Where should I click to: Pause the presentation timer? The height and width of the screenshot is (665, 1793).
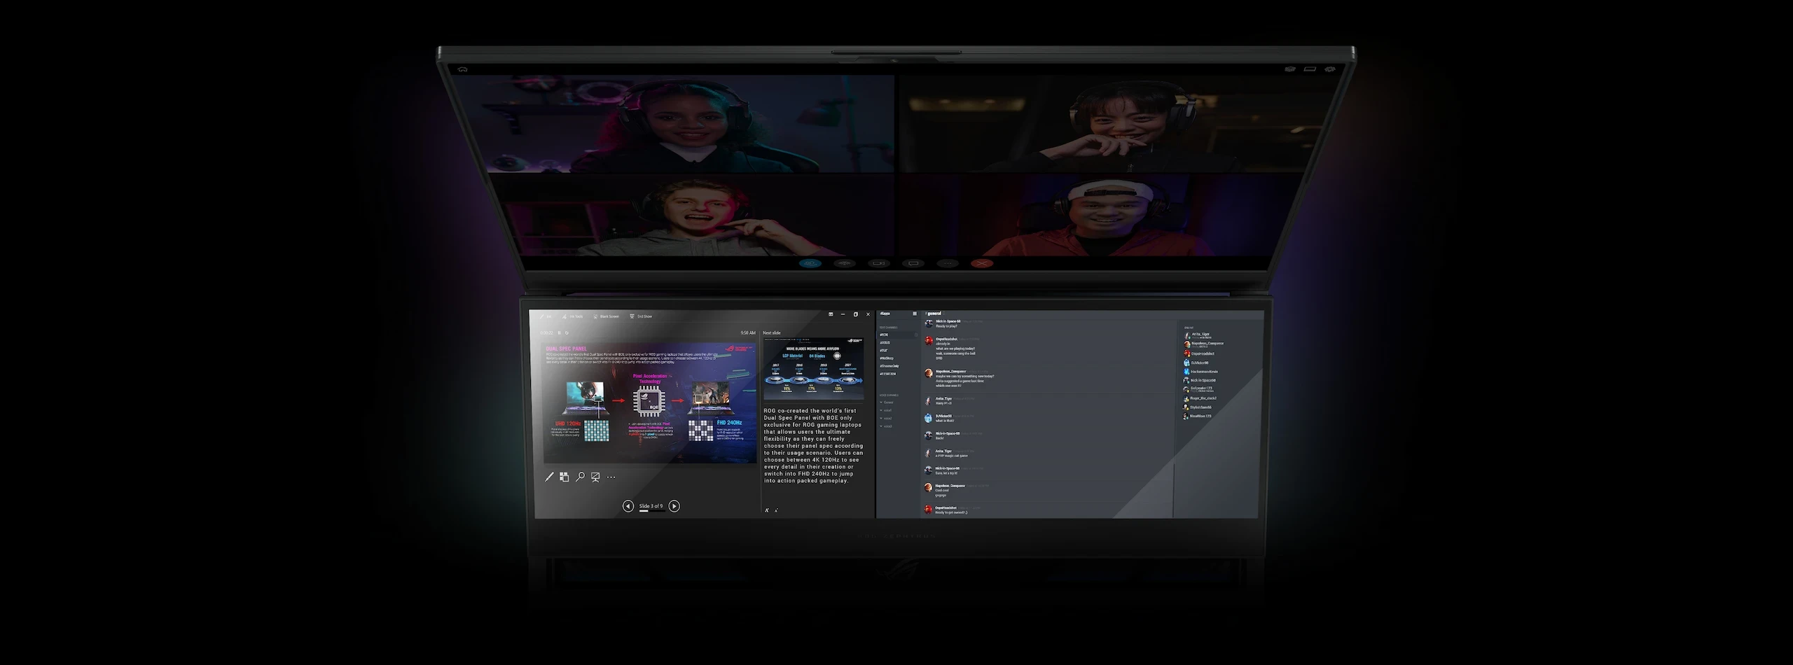click(559, 333)
